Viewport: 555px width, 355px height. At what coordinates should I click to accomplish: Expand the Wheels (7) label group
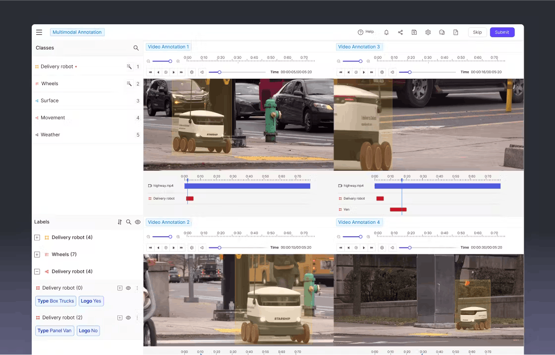point(37,254)
